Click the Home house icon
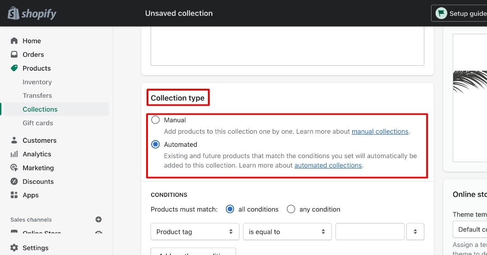The height and width of the screenshot is (255, 487). (14, 41)
